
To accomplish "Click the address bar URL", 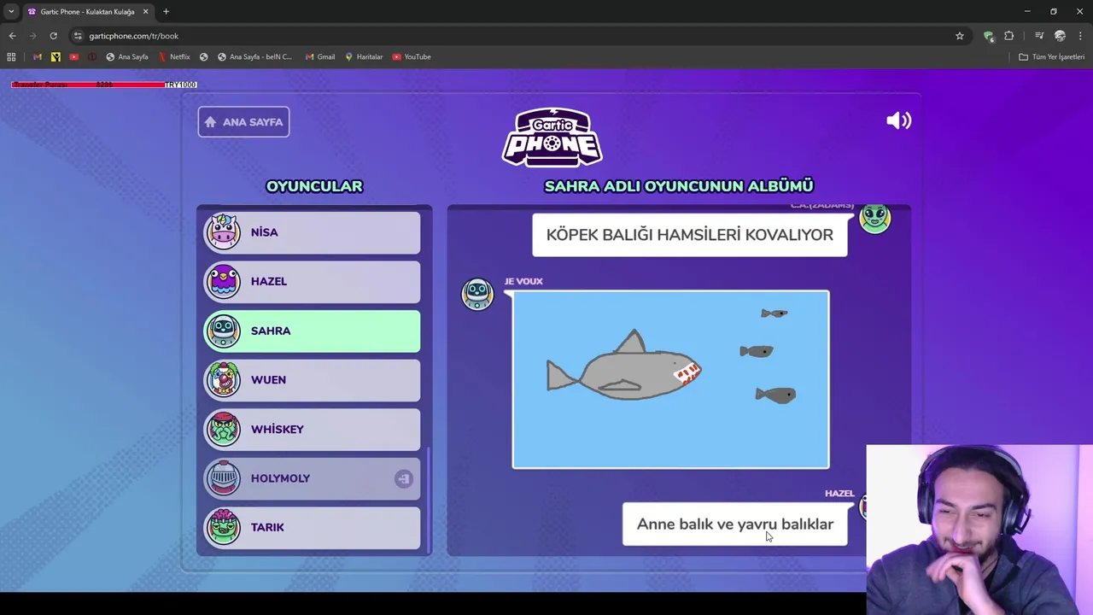I will pos(134,36).
